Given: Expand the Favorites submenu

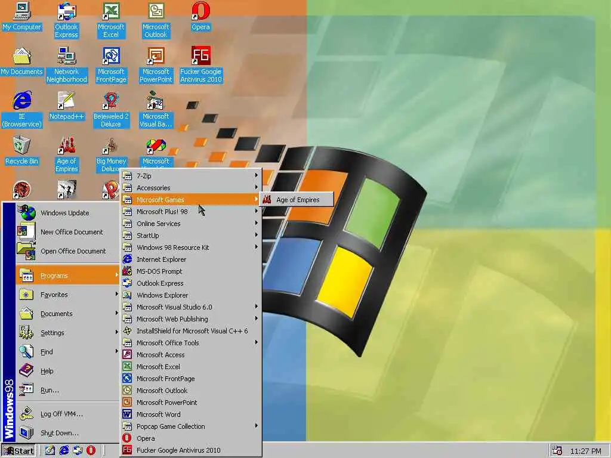Looking at the screenshot, I should (x=68, y=295).
